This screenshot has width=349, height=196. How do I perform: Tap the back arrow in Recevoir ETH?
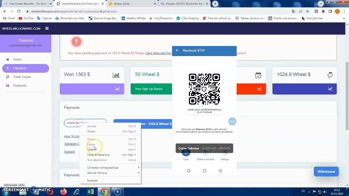[x=177, y=50]
